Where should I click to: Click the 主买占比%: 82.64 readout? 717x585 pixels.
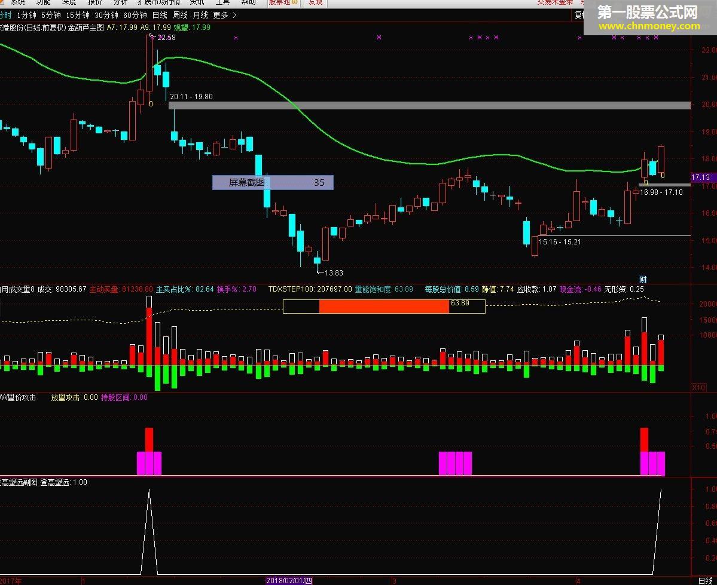point(185,289)
